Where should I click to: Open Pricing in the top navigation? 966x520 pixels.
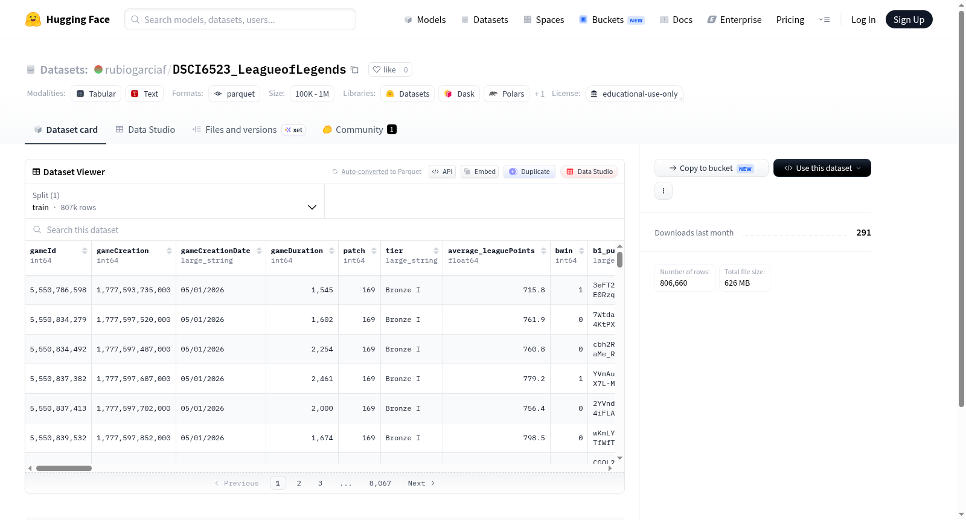pyautogui.click(x=790, y=19)
